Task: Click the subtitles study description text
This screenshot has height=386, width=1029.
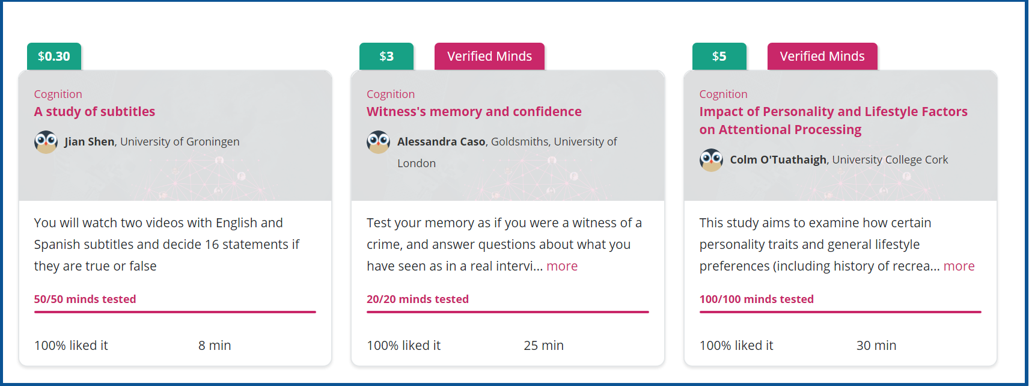Action: pos(167,245)
